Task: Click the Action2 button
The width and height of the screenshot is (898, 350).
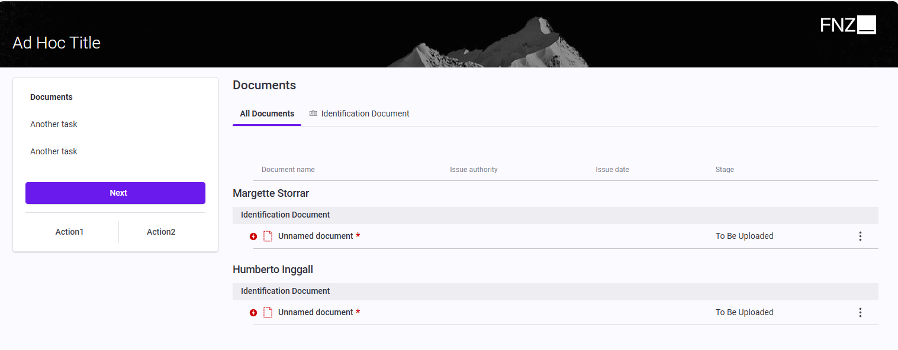Action: coord(161,232)
